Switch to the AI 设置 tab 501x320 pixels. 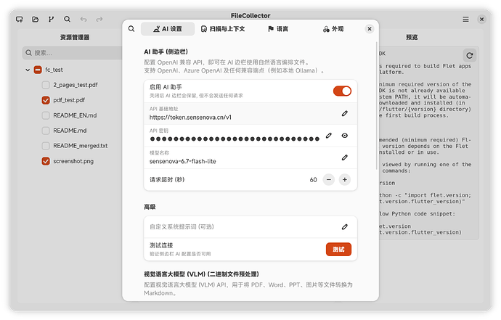click(x=168, y=29)
